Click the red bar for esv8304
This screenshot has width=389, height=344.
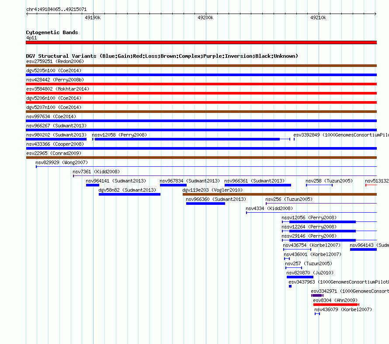[335, 305]
